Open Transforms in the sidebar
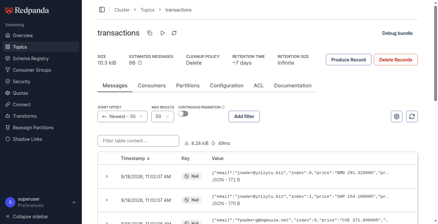Viewport: 438px width, 224px height. pyautogui.click(x=41, y=116)
